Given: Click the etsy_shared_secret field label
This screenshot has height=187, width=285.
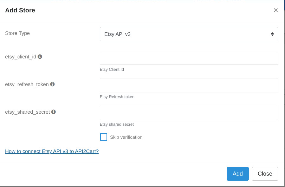Looking at the screenshot, I should (28, 112).
